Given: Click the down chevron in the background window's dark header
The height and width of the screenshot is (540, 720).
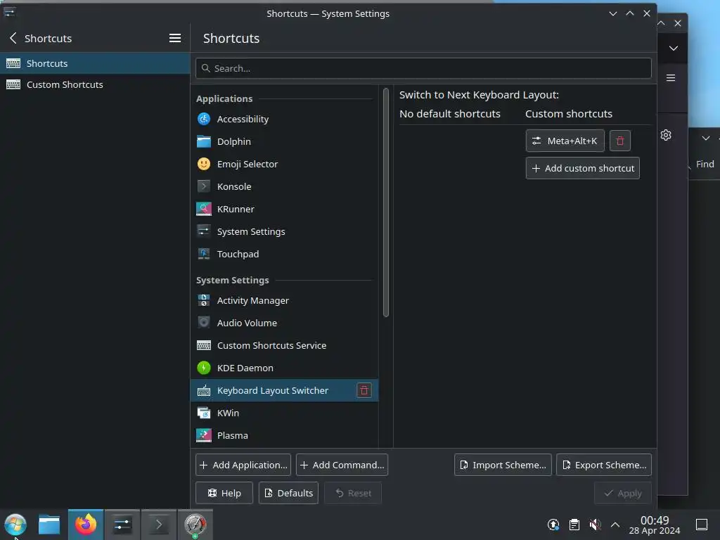Looking at the screenshot, I should [x=673, y=49].
